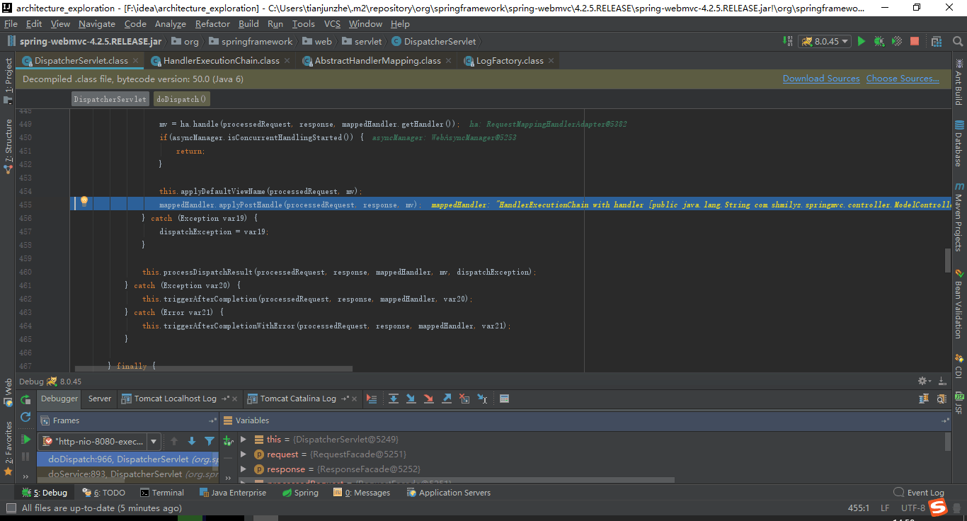
Task: Open the http-nio-8080-exec thread dropdown
Action: tap(154, 440)
